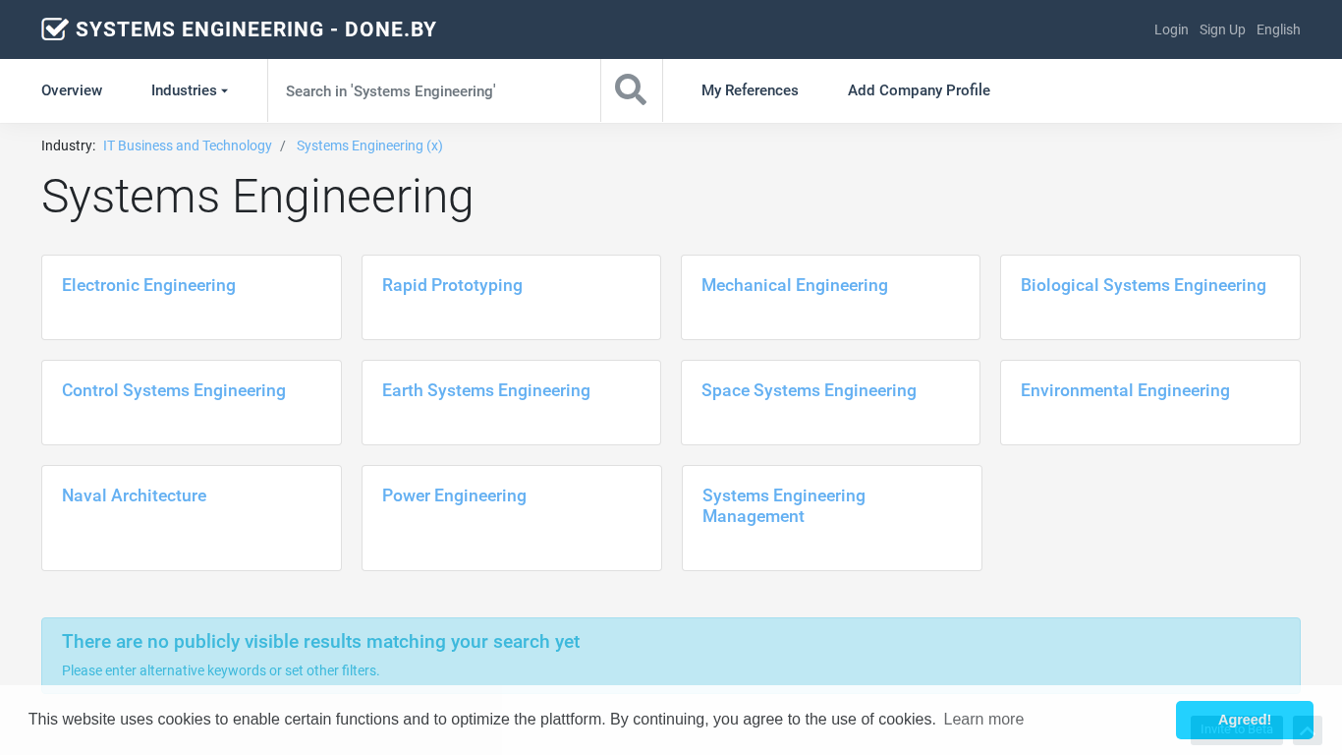Expand the Industries dropdown menu
1342x755 pixels.
189,90
